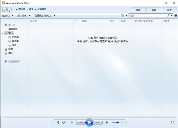
Task: Select 图片 in the navigation pane
Action: 11,53
